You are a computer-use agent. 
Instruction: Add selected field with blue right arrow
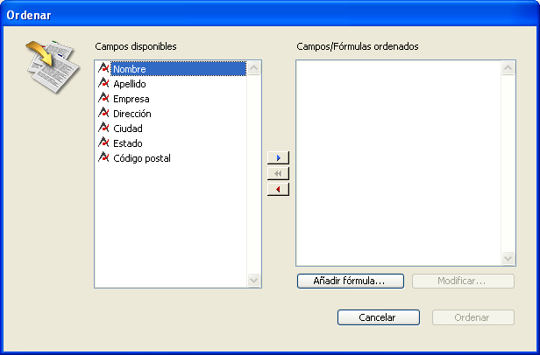click(278, 157)
